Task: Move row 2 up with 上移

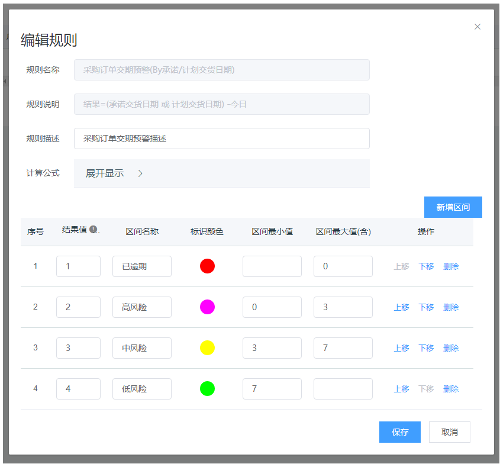Action: (x=401, y=307)
